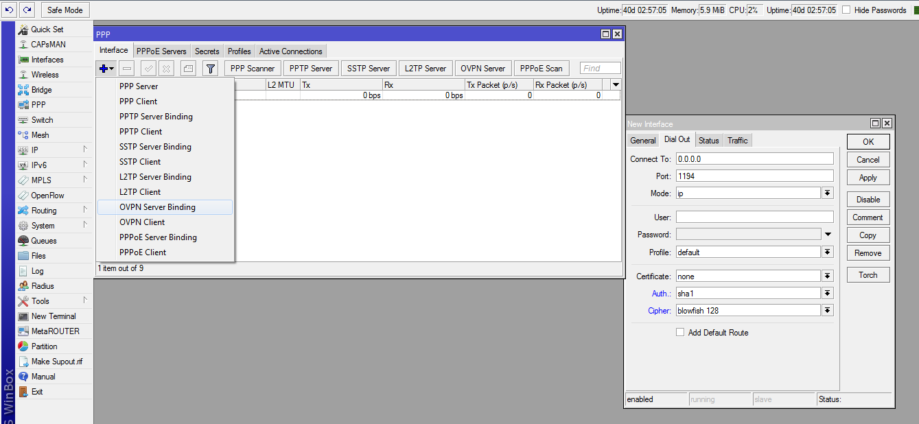The height and width of the screenshot is (424, 919).
Task: Expand the System submenu
Action: point(86,226)
